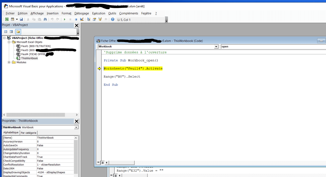326x177 pixels.
Task: Run the macro with the green play icon
Action: click(64, 19)
